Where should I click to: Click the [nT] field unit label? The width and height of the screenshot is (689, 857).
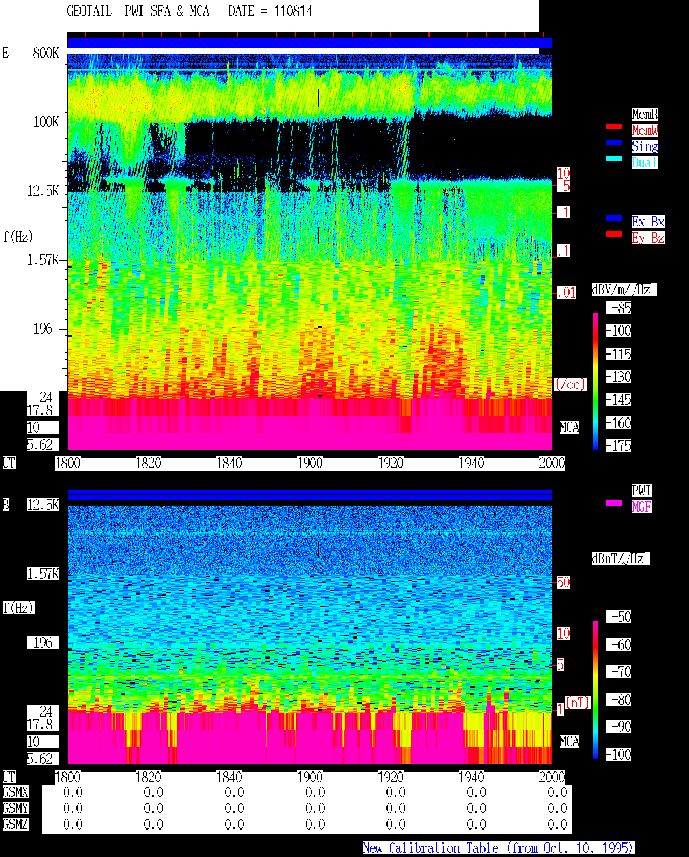[x=578, y=703]
